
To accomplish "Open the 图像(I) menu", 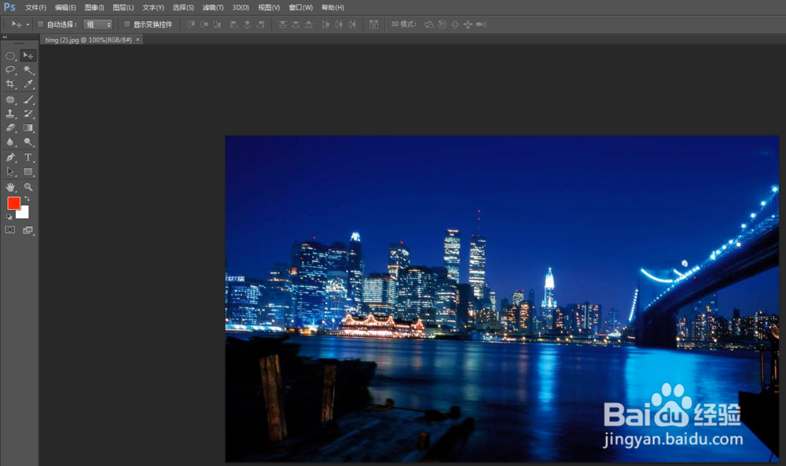I will (x=94, y=8).
